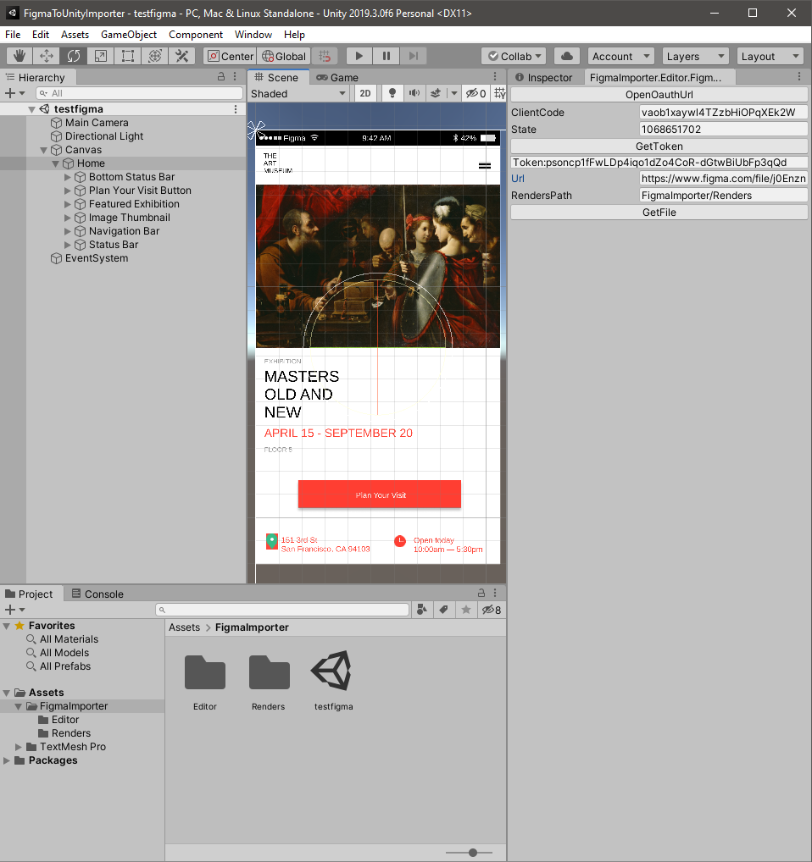This screenshot has width=812, height=862.
Task: Click the RendersPath input field
Action: 723,196
